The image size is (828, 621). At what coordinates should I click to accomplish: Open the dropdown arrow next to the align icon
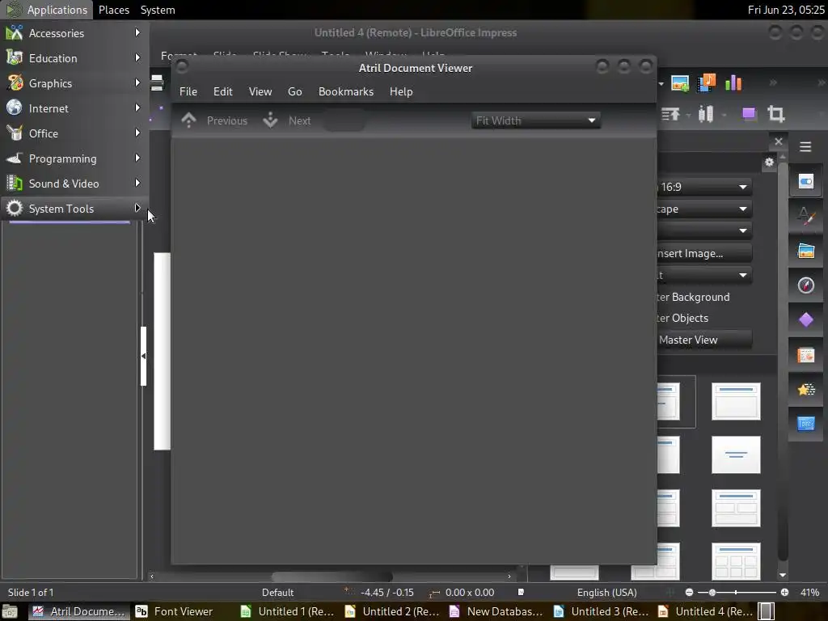tap(687, 114)
